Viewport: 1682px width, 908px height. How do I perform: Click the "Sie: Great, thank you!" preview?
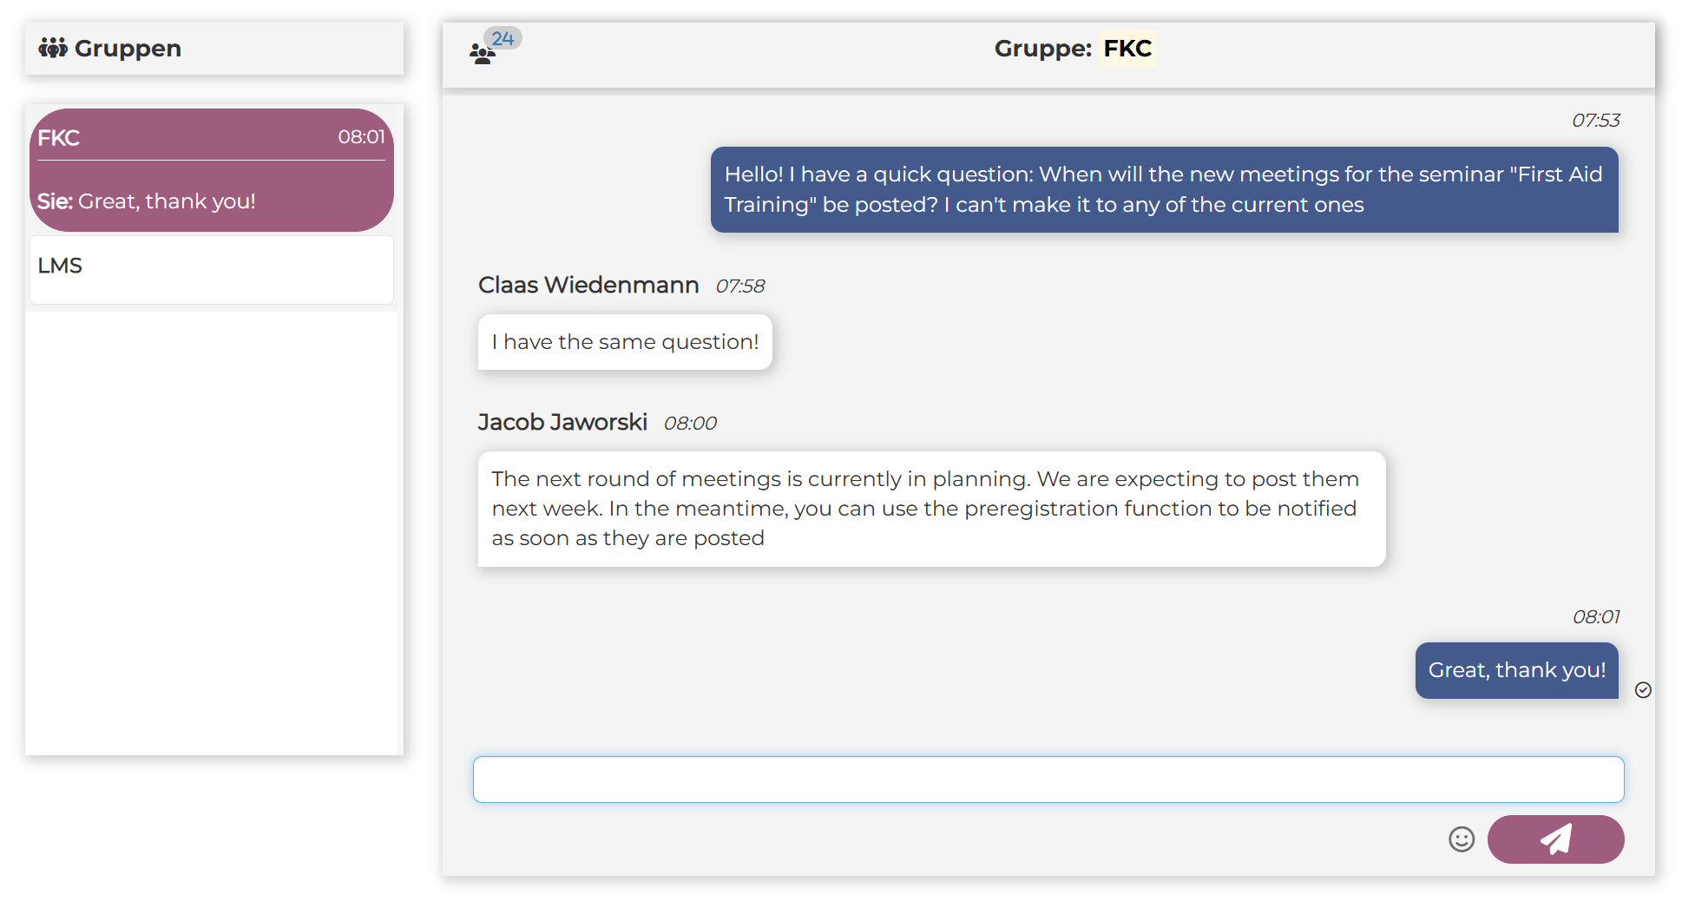point(146,201)
